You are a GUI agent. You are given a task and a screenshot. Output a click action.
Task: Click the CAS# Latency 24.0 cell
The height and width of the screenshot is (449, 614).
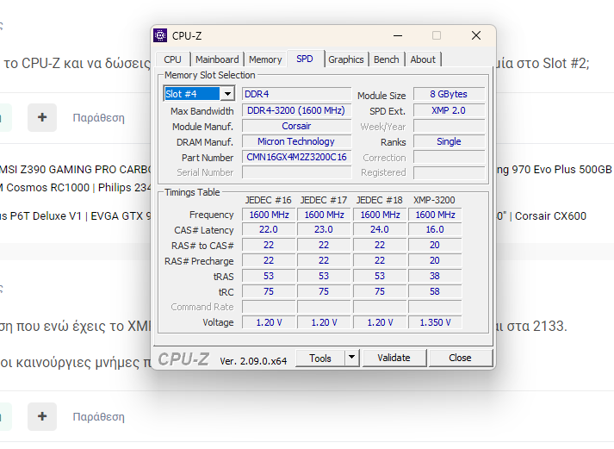pyautogui.click(x=380, y=229)
